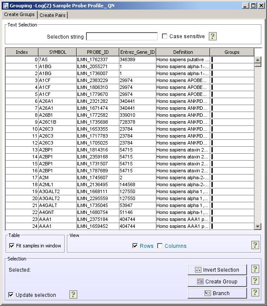Select the A2M symbol cell
267x306 pixels.
tap(57, 178)
